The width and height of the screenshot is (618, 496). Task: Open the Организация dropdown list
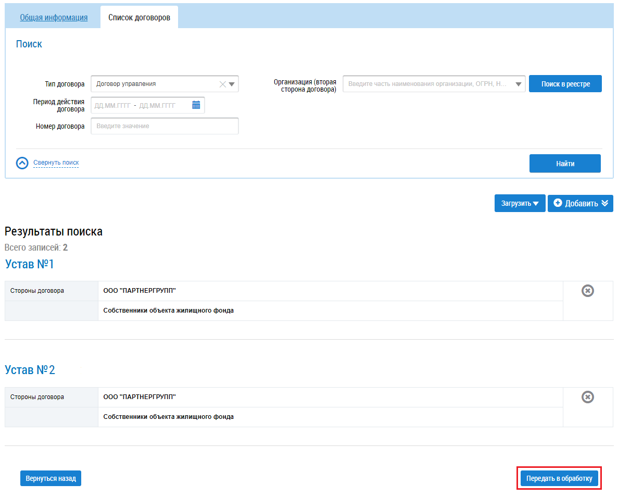pyautogui.click(x=518, y=84)
